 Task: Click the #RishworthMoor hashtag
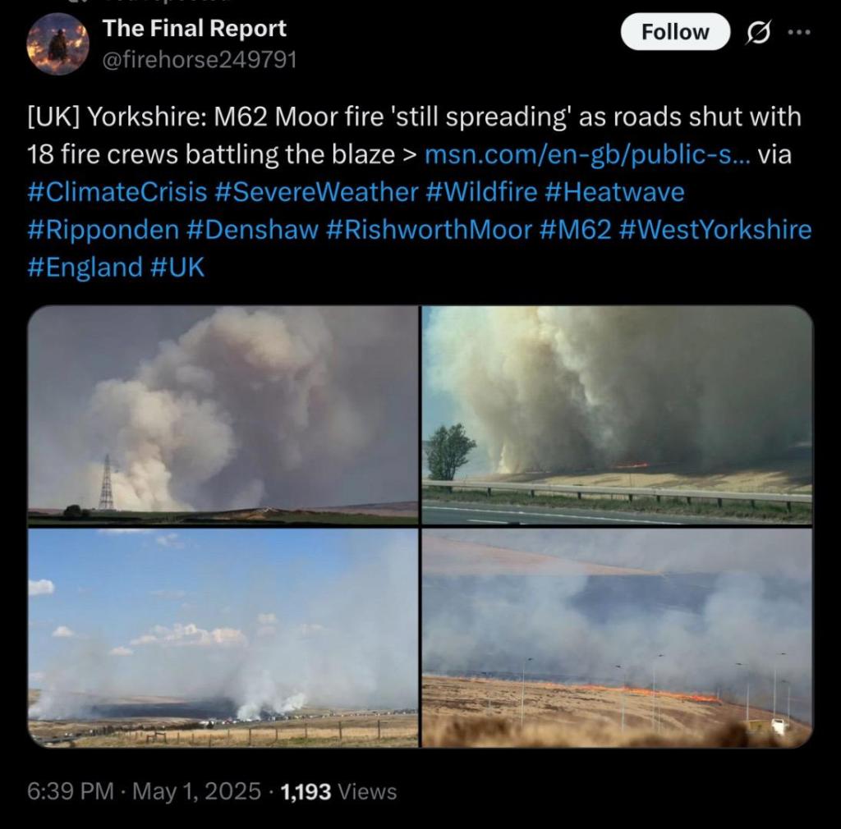pyautogui.click(x=429, y=229)
